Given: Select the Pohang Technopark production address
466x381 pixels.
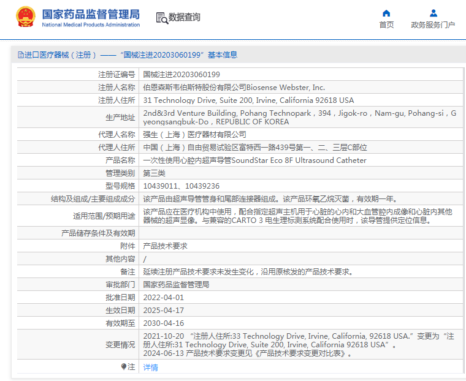Looking at the screenshot, I should pyautogui.click(x=300, y=117).
